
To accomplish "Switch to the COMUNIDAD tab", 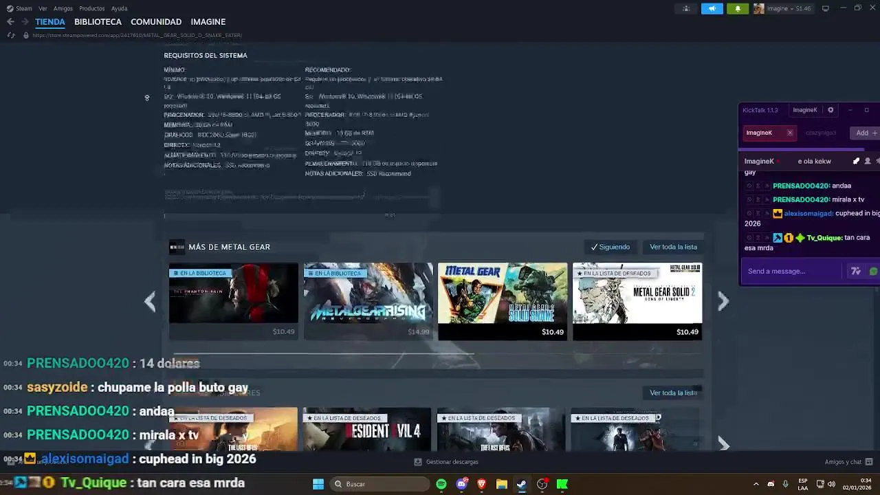I will point(156,22).
